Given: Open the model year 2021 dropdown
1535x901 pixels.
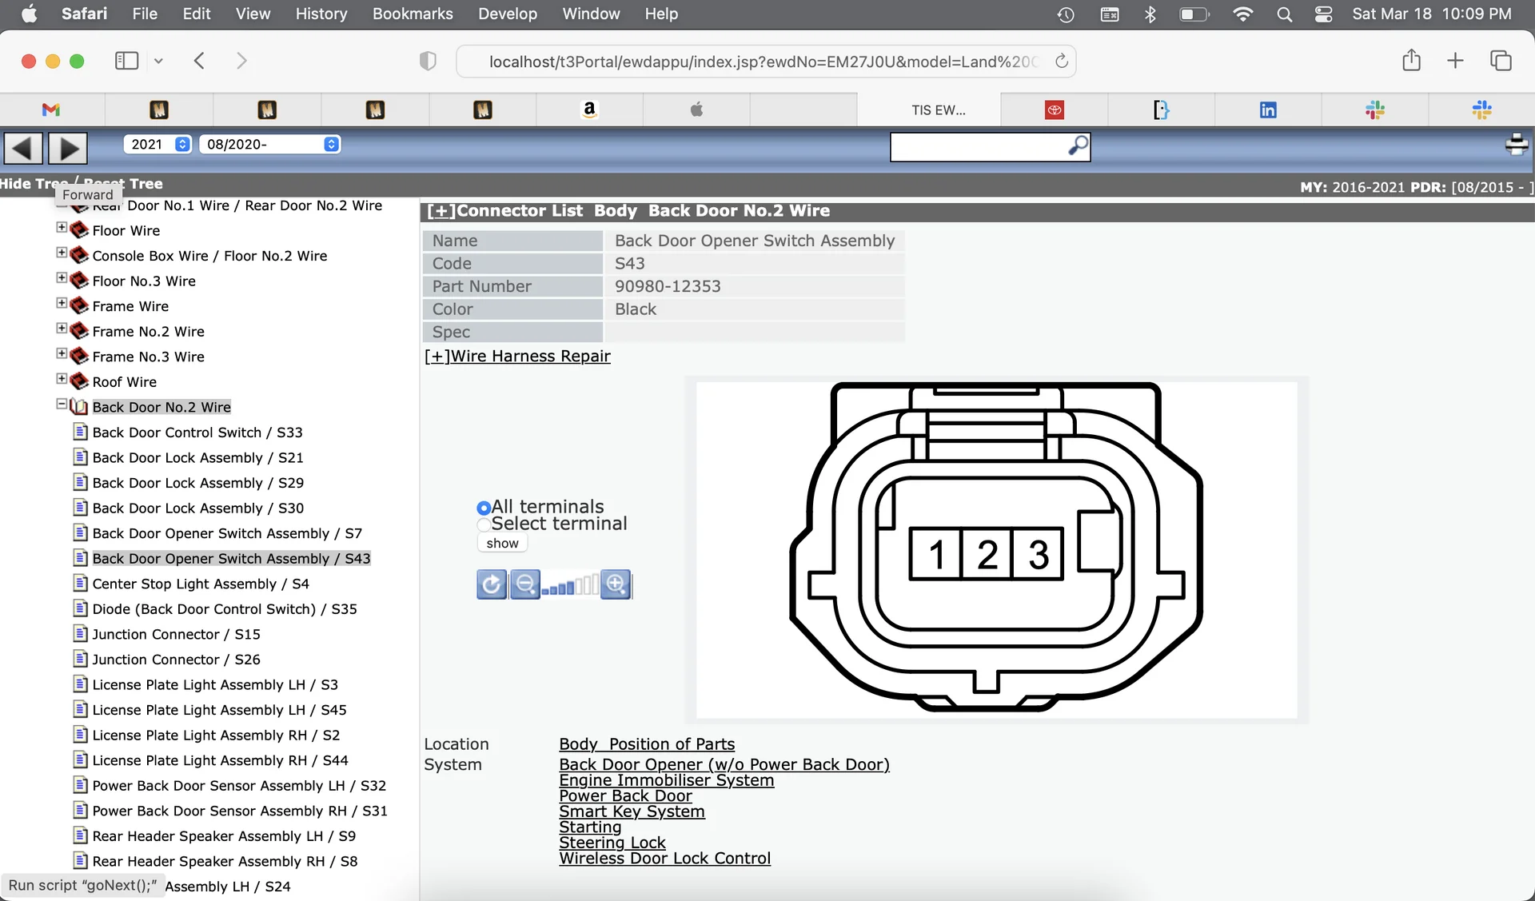Looking at the screenshot, I should click(157, 144).
